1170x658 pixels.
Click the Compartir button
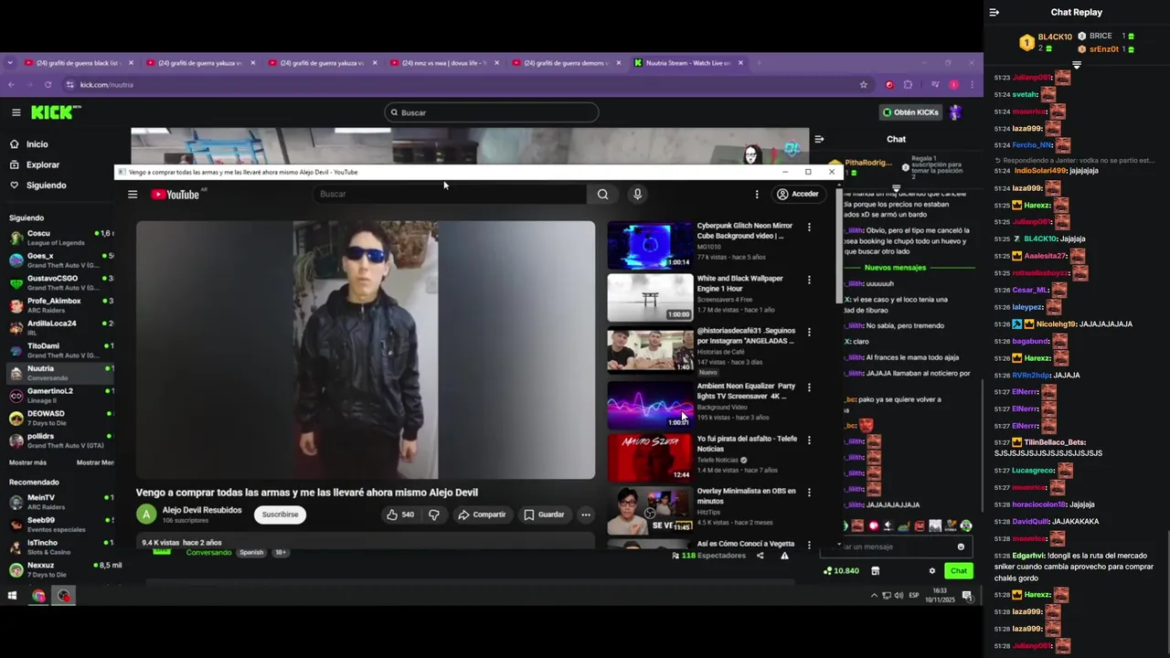[482, 515]
